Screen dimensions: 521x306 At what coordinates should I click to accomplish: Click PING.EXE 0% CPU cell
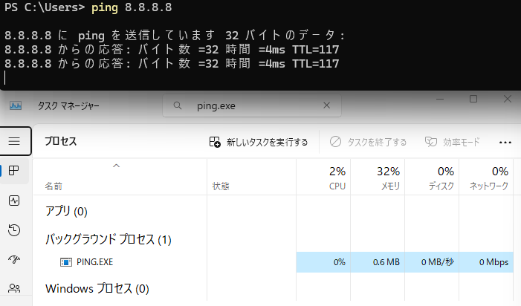[x=323, y=262]
